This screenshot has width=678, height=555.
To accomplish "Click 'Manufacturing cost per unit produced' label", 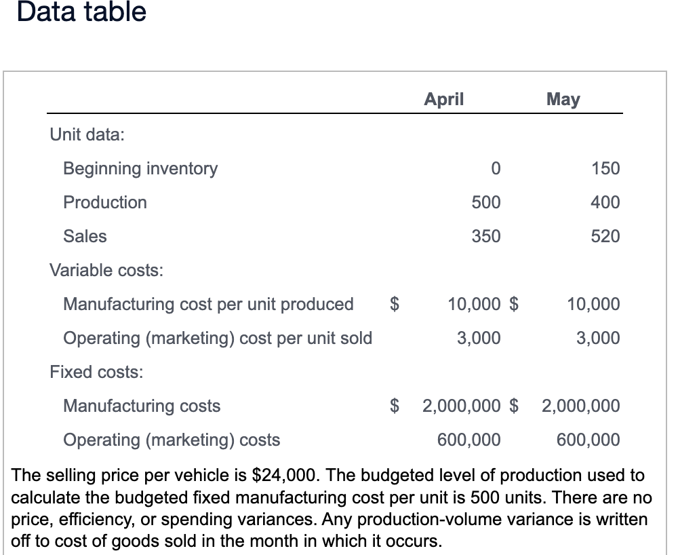I will [208, 304].
